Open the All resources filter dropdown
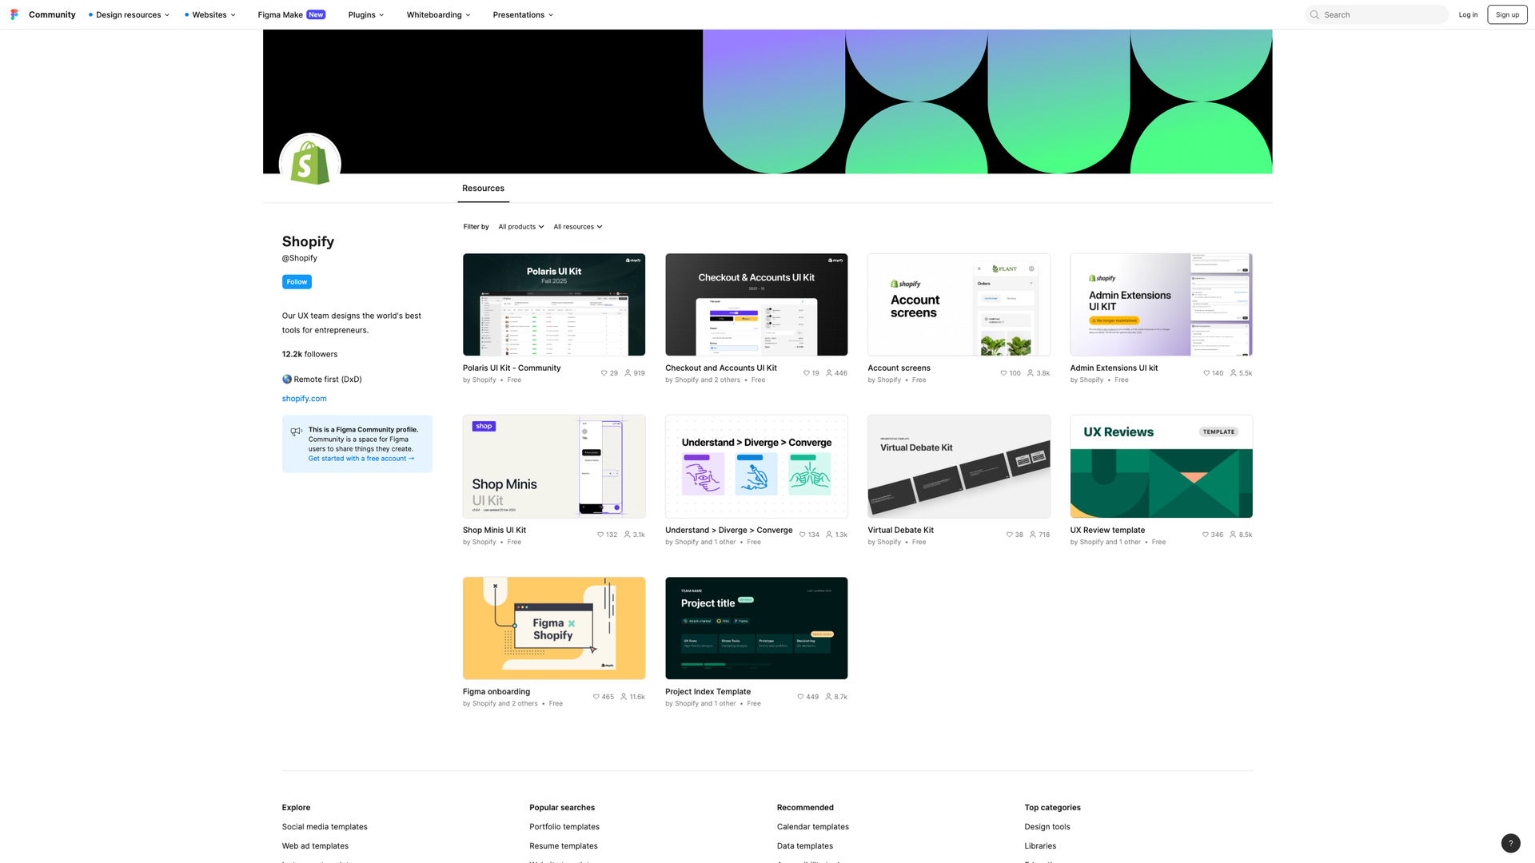The width and height of the screenshot is (1535, 863). [577, 227]
